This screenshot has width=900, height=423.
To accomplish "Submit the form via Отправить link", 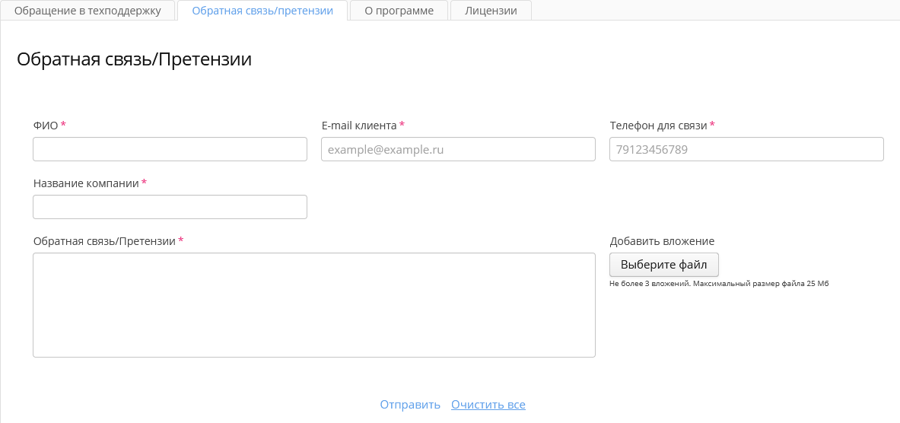I will pos(410,405).
